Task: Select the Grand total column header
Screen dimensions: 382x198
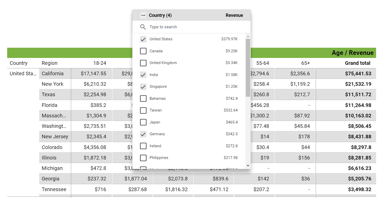Action: [x=358, y=63]
